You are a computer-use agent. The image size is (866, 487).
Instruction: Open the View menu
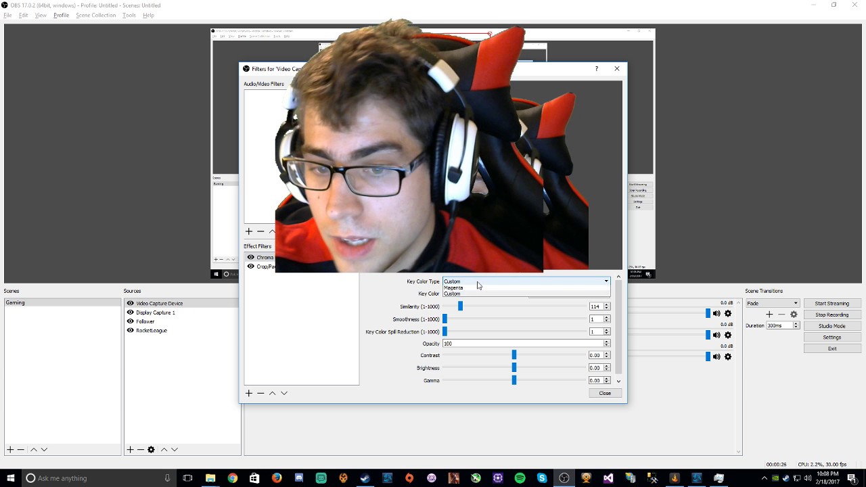[x=41, y=15]
